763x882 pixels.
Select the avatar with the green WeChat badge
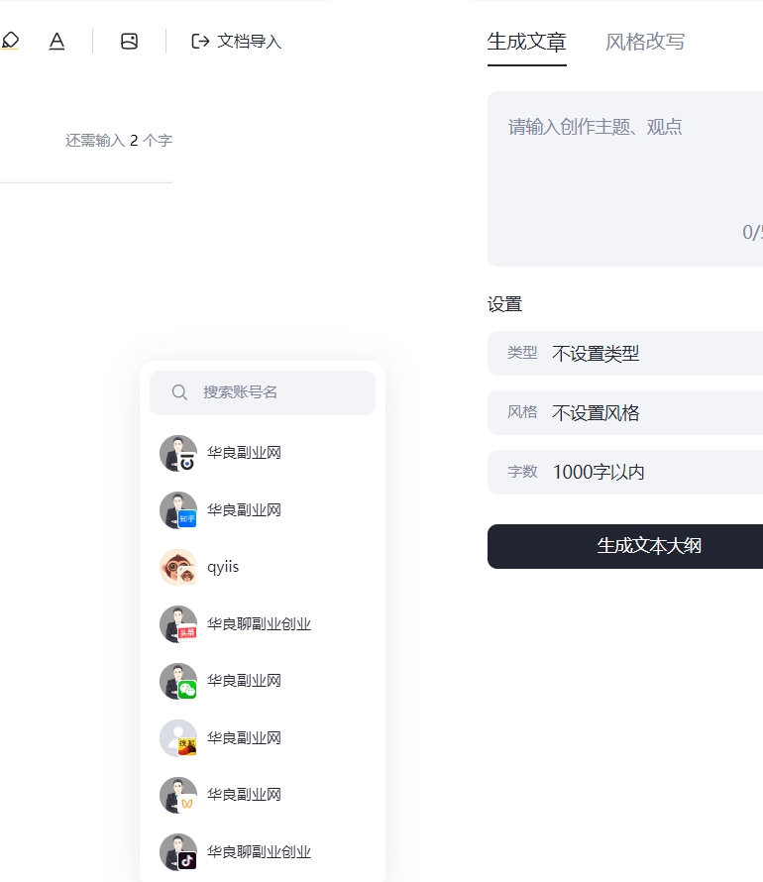point(178,681)
